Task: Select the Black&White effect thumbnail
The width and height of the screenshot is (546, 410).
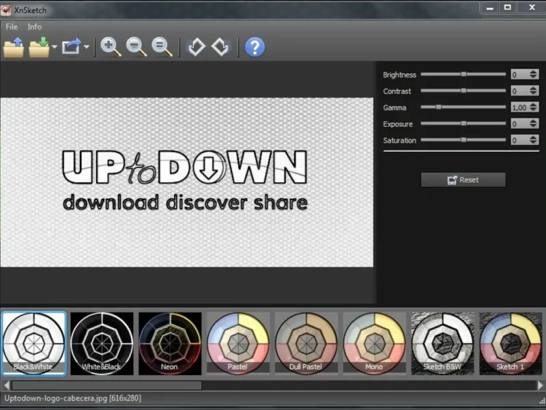Action: 33,344
